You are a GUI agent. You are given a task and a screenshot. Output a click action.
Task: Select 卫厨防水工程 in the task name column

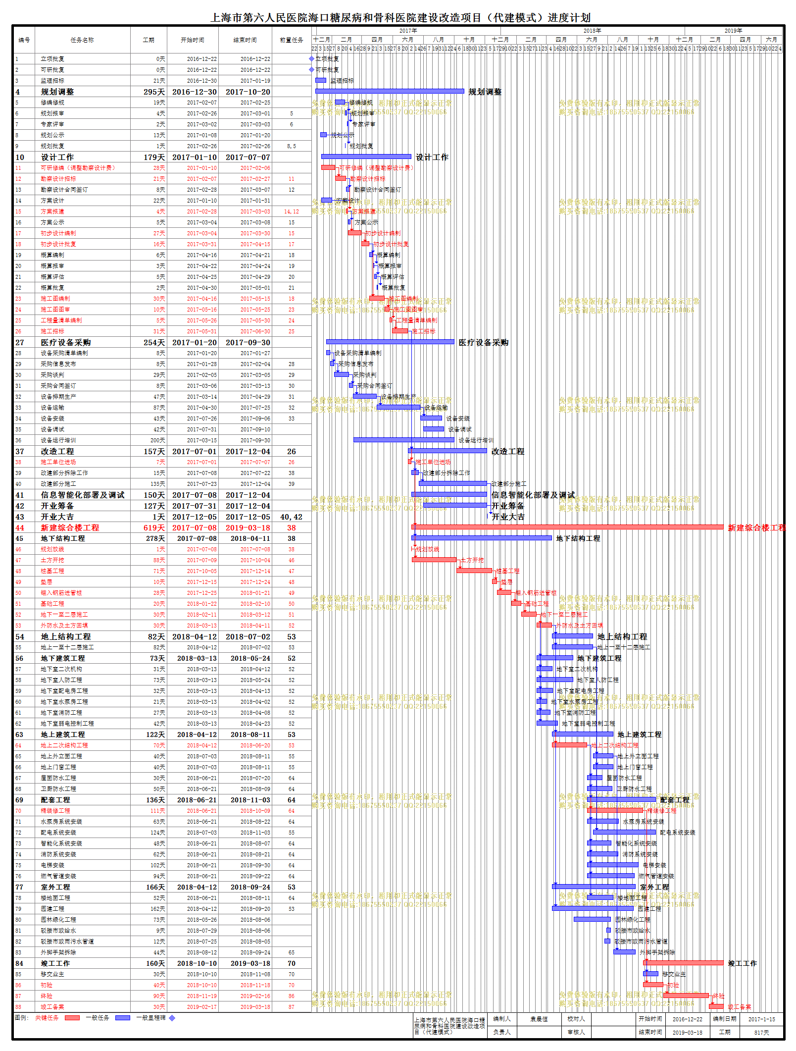pyautogui.click(x=58, y=789)
